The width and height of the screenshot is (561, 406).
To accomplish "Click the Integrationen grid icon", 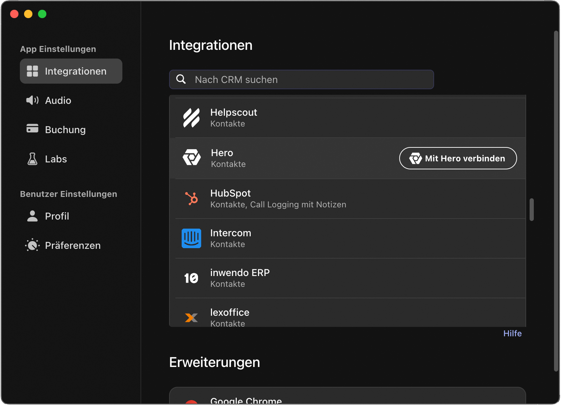I will click(33, 71).
